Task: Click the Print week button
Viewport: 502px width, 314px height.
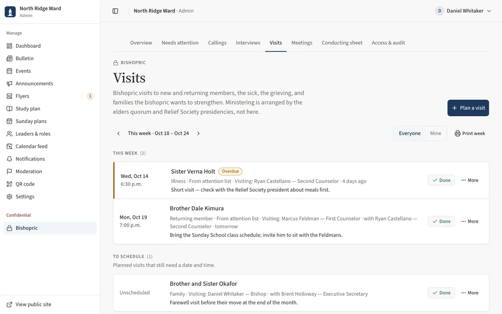Action: click(x=470, y=134)
